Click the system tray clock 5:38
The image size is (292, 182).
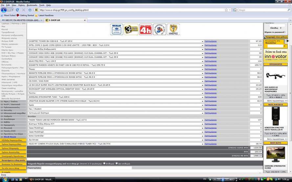pos(285,179)
